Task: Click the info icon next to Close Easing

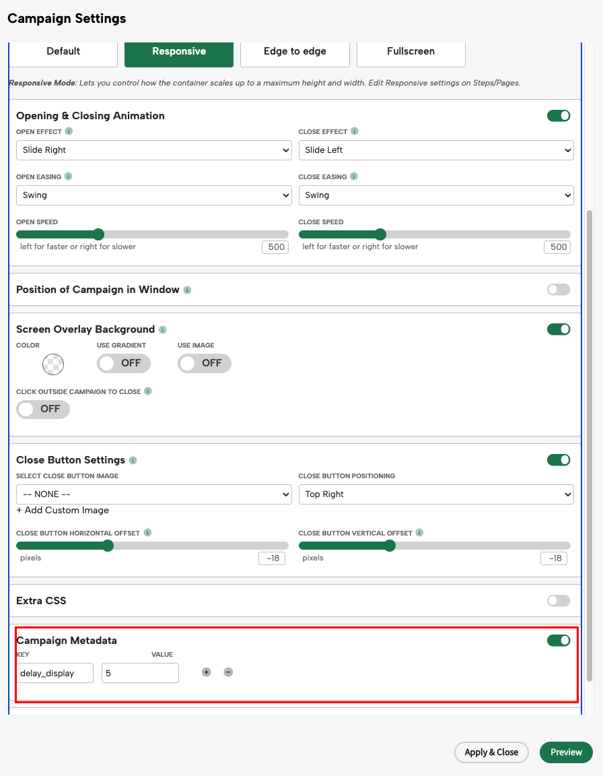Action: coord(354,176)
